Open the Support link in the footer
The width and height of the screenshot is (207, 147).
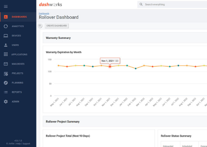click(x=26, y=144)
